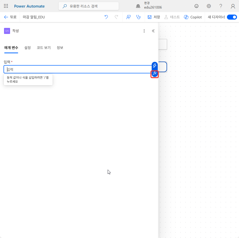Click the flow name 마감 알림_EDU
This screenshot has height=238, width=239.
pos(34,17)
